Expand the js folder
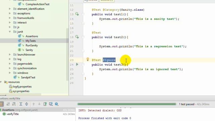 coord(10,27)
